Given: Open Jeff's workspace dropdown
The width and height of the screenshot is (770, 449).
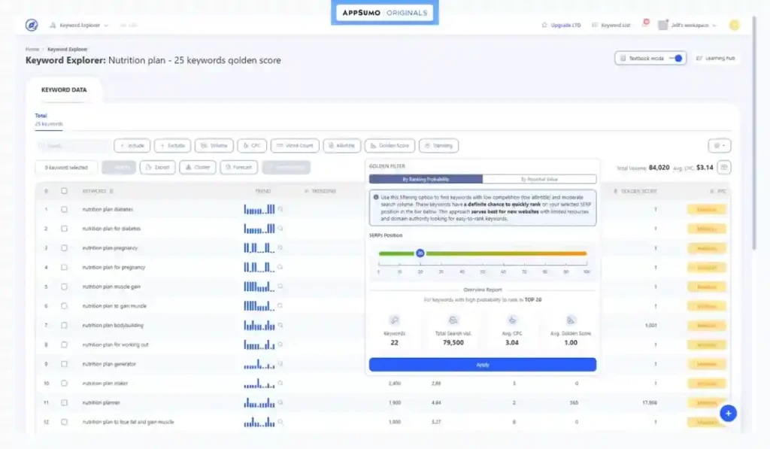Looking at the screenshot, I should tap(688, 25).
